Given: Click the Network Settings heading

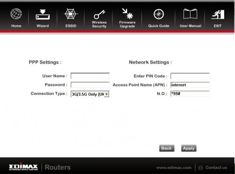Looking at the screenshot, I should [x=150, y=62].
